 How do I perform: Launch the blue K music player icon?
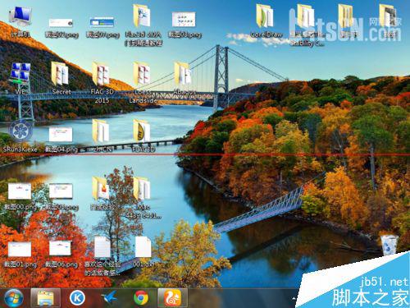77,298
